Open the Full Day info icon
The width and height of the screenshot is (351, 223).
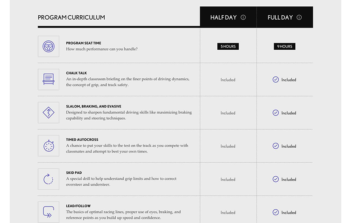point(299,17)
